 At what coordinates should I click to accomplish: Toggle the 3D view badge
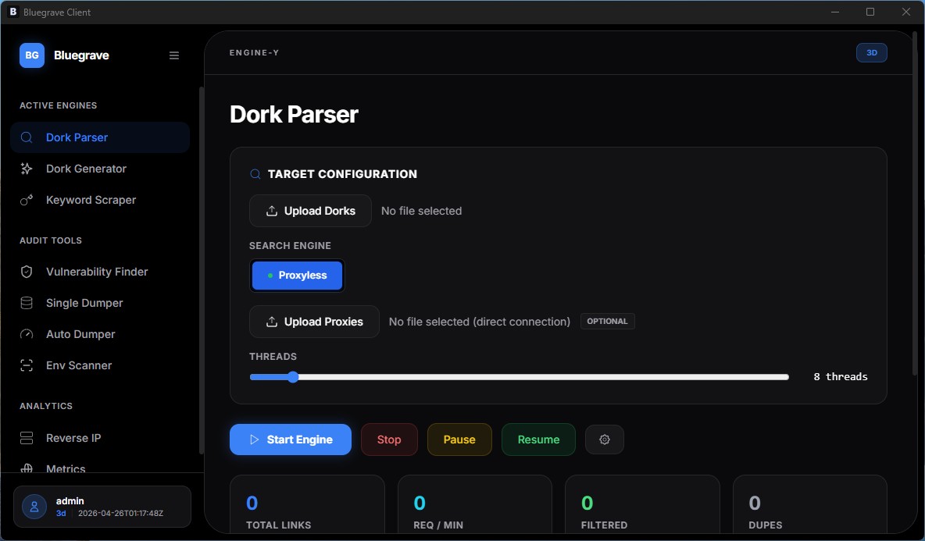871,52
